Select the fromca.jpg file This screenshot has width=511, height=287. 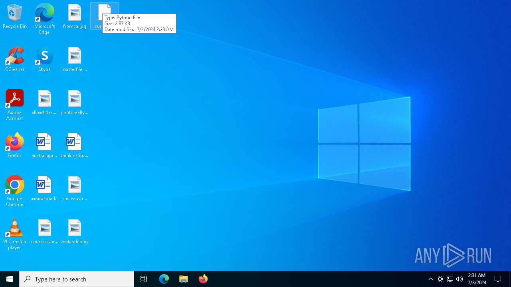pos(75,16)
